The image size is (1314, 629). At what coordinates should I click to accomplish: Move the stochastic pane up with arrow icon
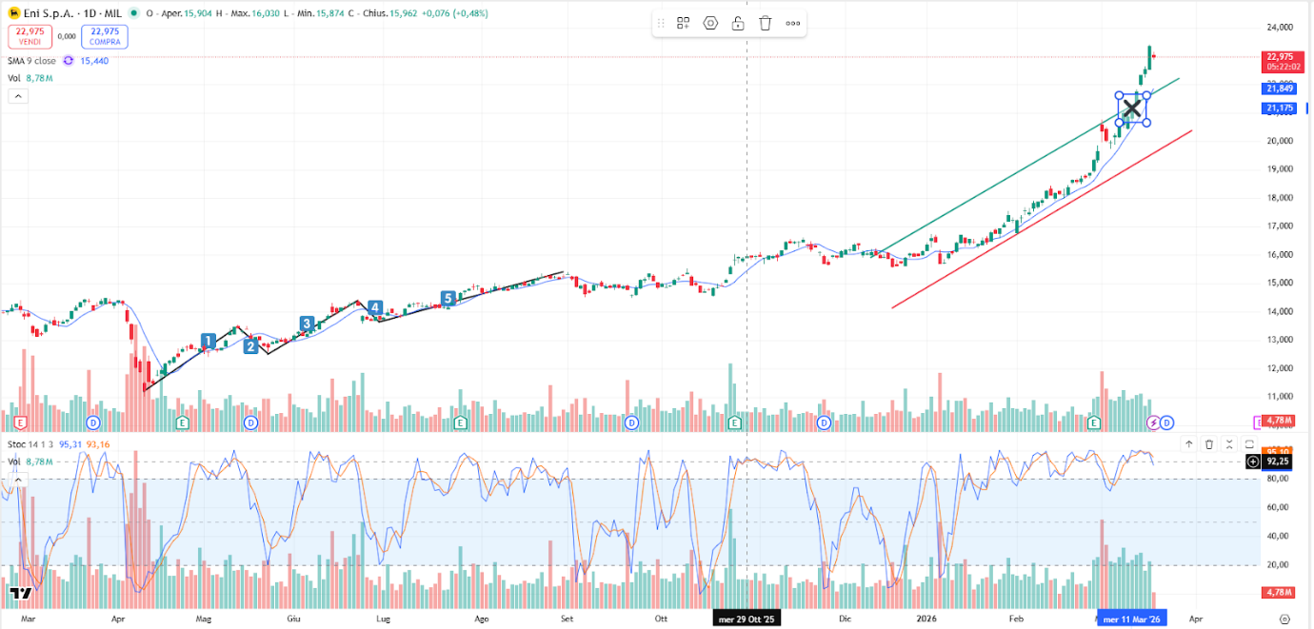click(x=1188, y=443)
